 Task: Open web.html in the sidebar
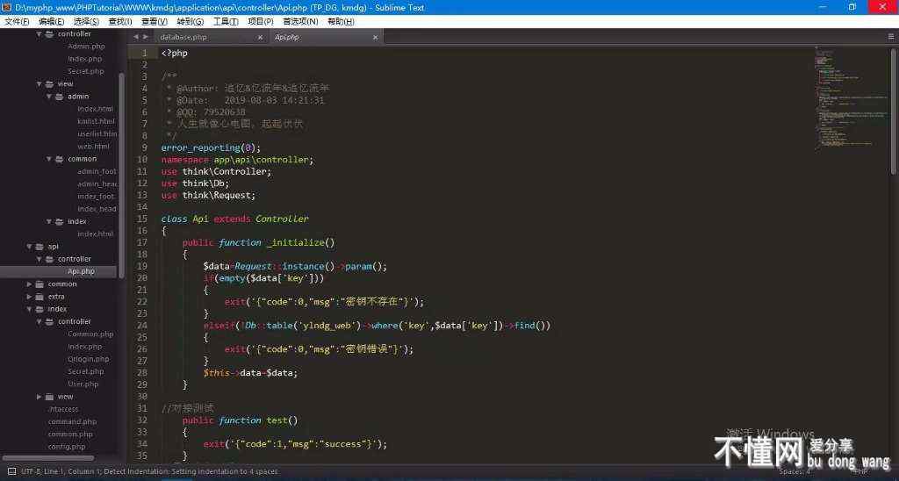click(x=93, y=147)
